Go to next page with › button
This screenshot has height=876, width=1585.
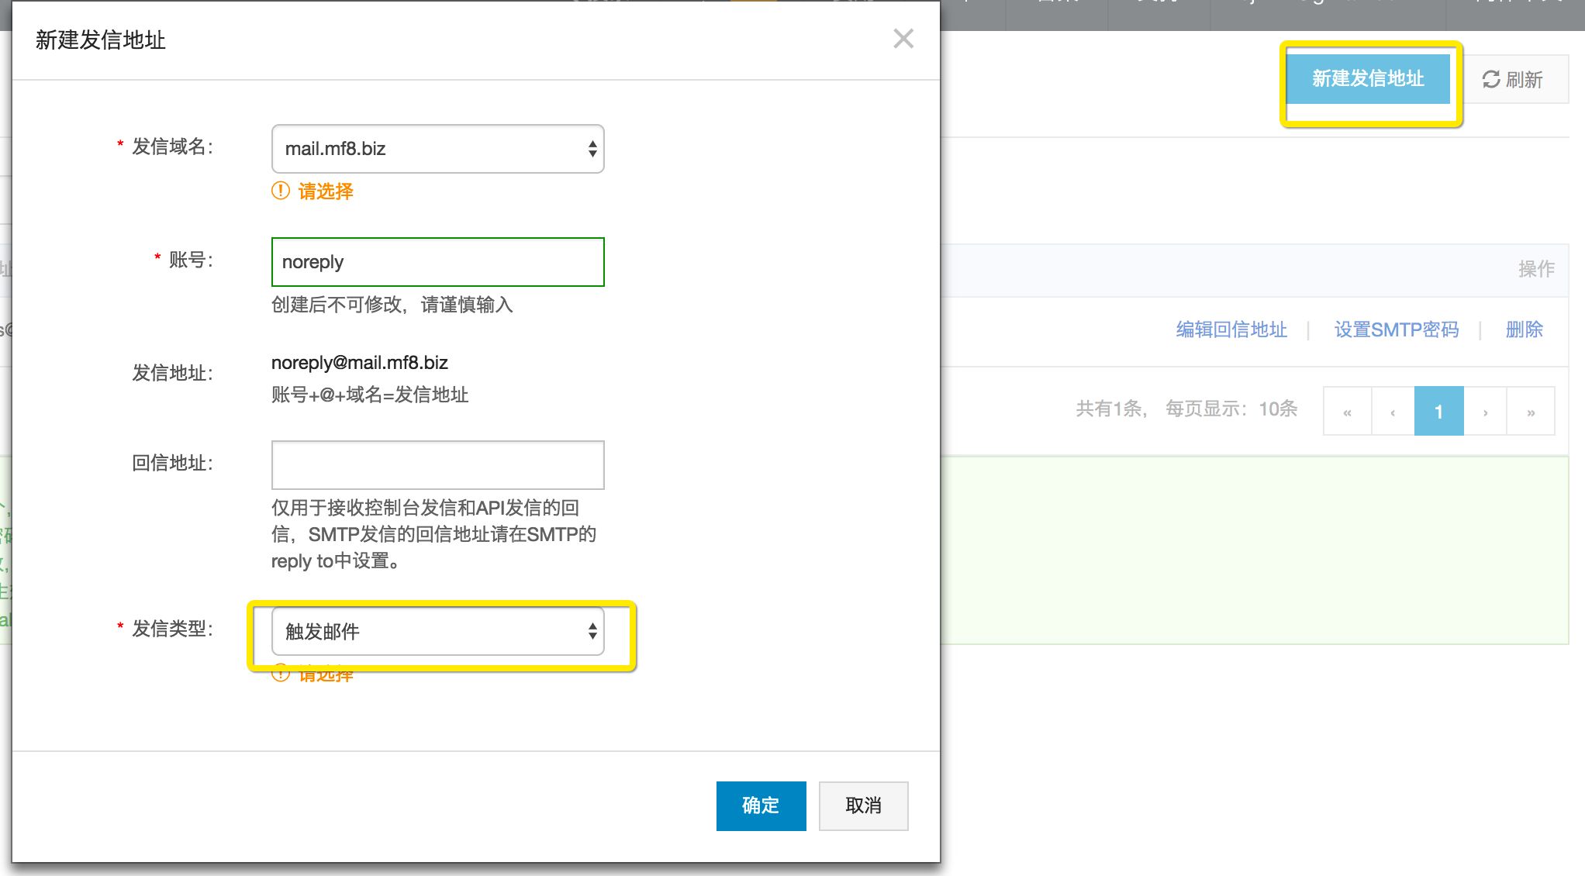[1485, 411]
